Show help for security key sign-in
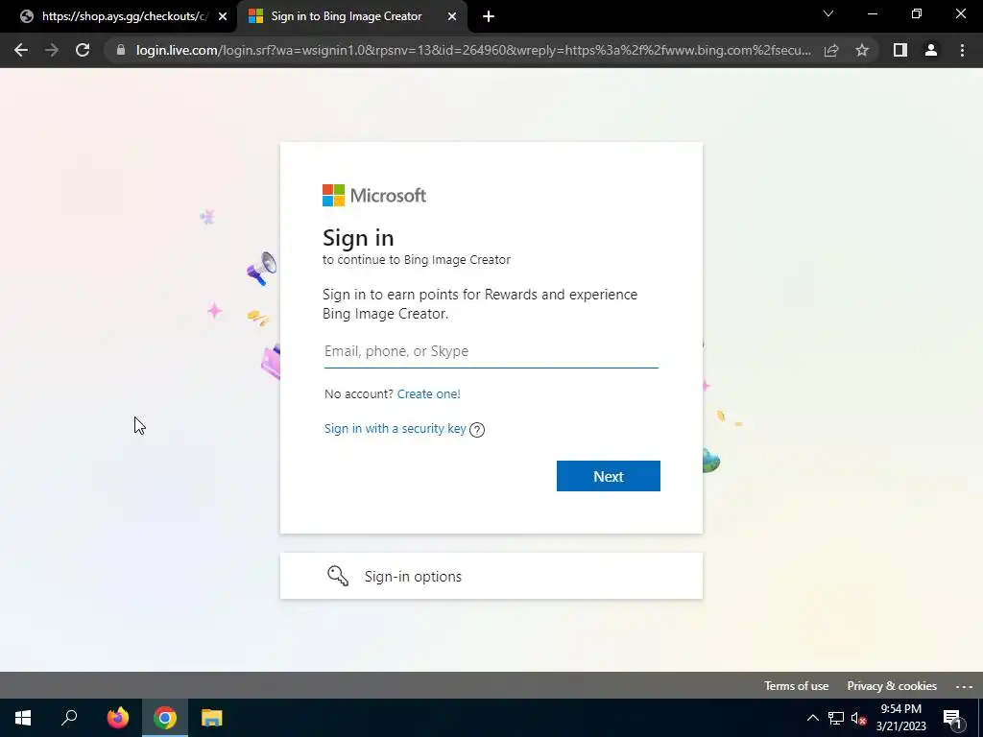983x737 pixels. (477, 429)
